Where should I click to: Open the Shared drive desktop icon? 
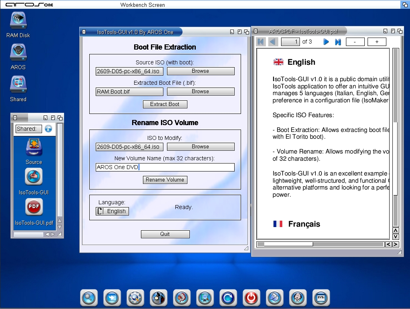[18, 84]
